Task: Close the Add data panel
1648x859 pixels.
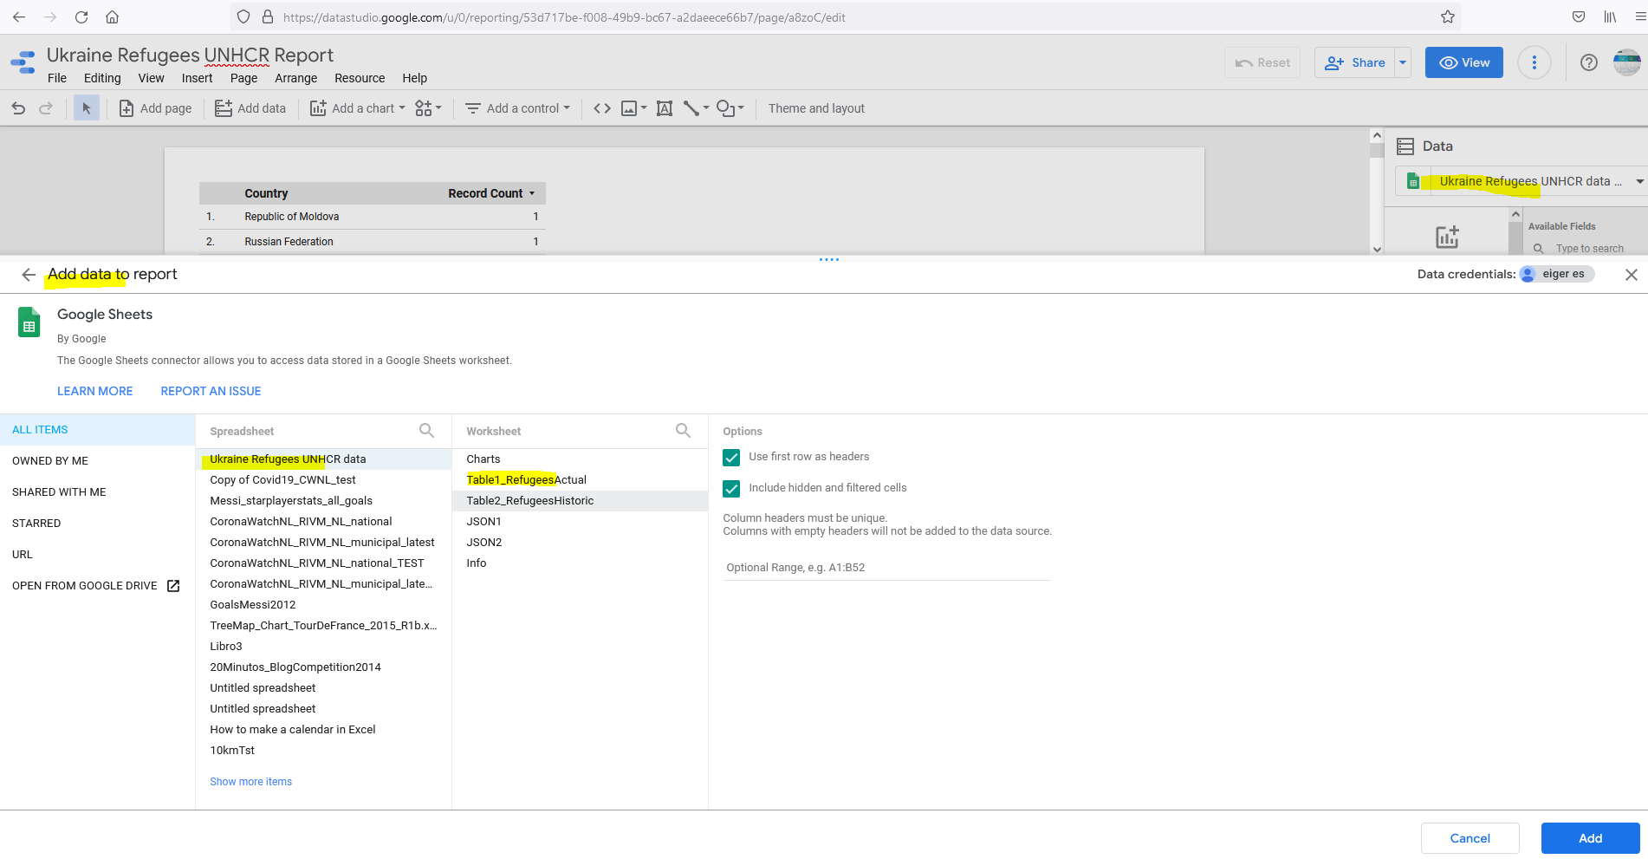Action: (x=1631, y=275)
